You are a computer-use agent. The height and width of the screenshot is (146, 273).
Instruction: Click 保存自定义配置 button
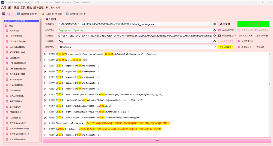pyautogui.click(x=245, y=36)
